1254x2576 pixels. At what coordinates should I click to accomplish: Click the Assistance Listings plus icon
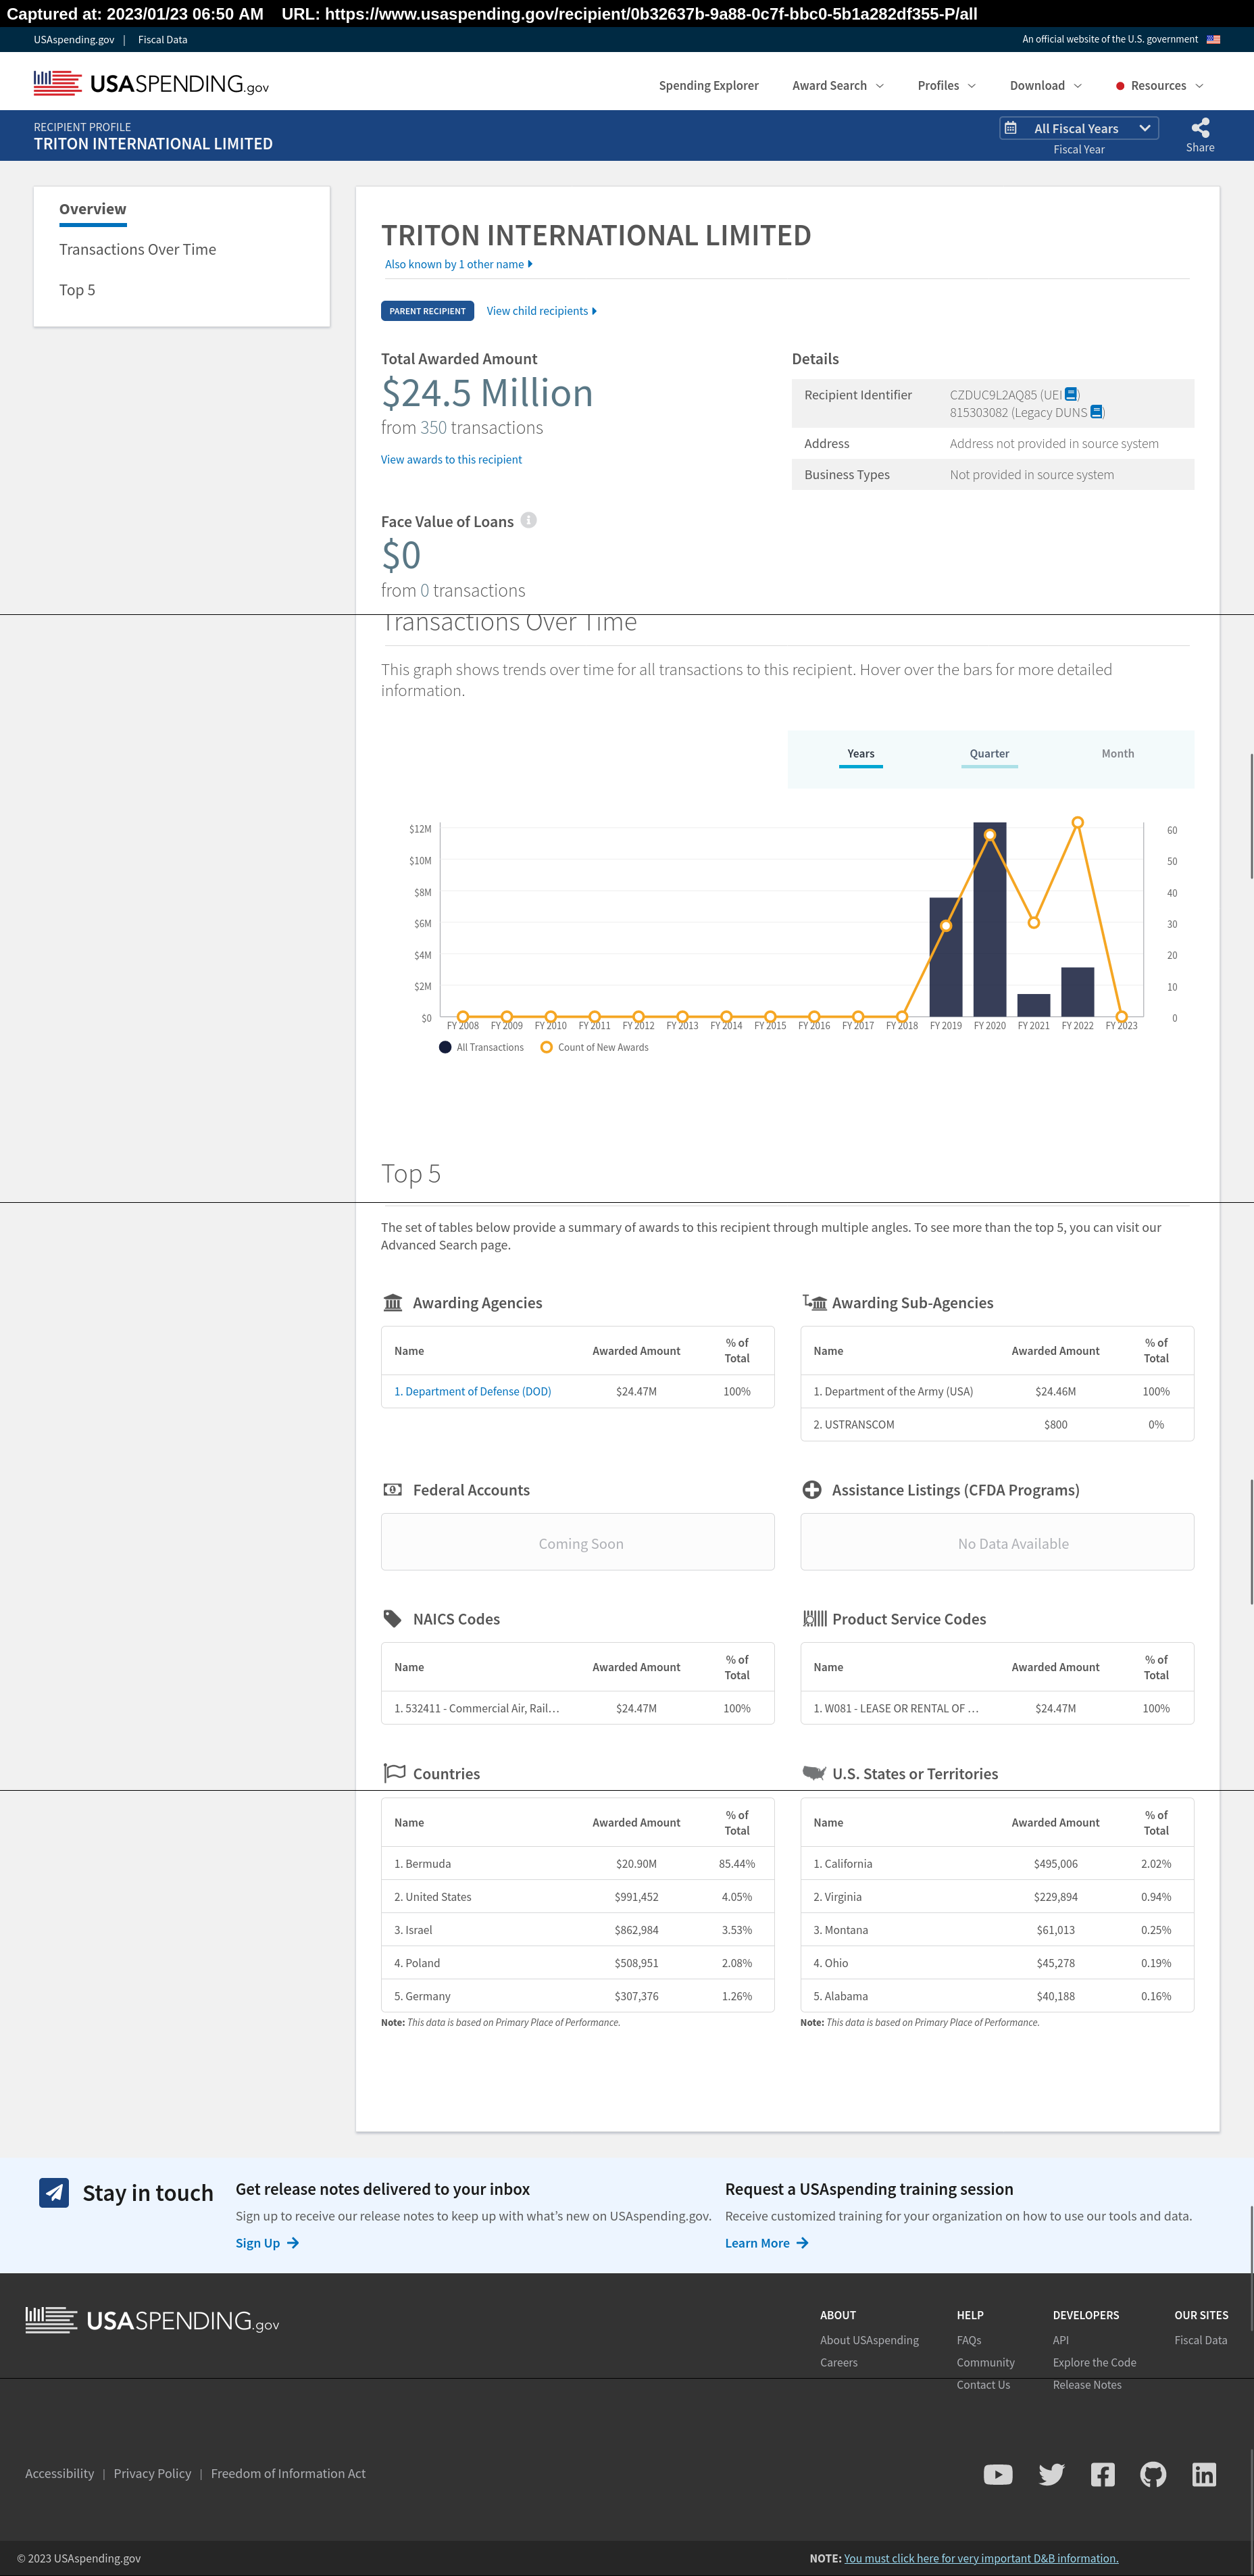812,1489
